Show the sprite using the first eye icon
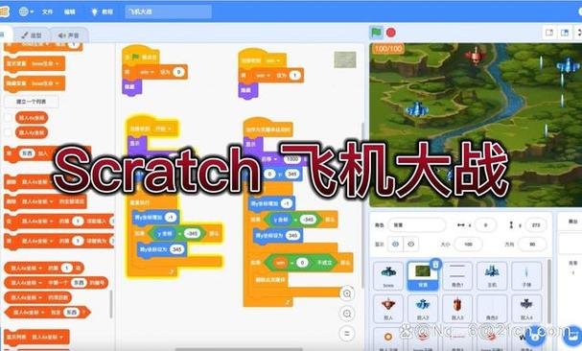This screenshot has width=582, height=351. [x=395, y=244]
